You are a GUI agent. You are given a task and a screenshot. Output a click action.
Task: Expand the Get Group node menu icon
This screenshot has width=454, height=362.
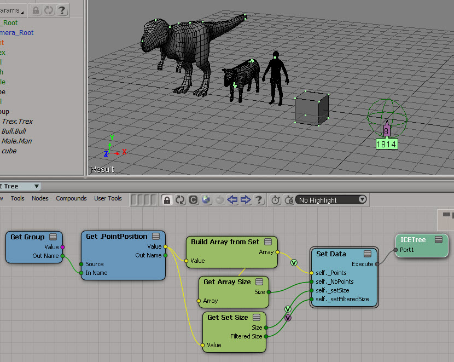click(x=53, y=237)
